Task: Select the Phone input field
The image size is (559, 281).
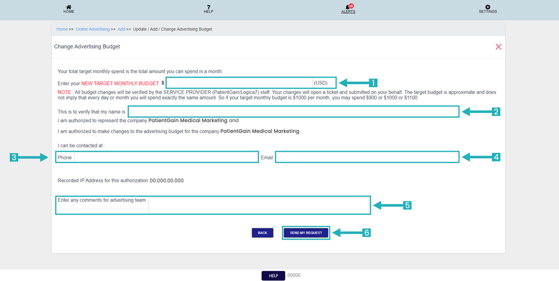Action: [165, 157]
